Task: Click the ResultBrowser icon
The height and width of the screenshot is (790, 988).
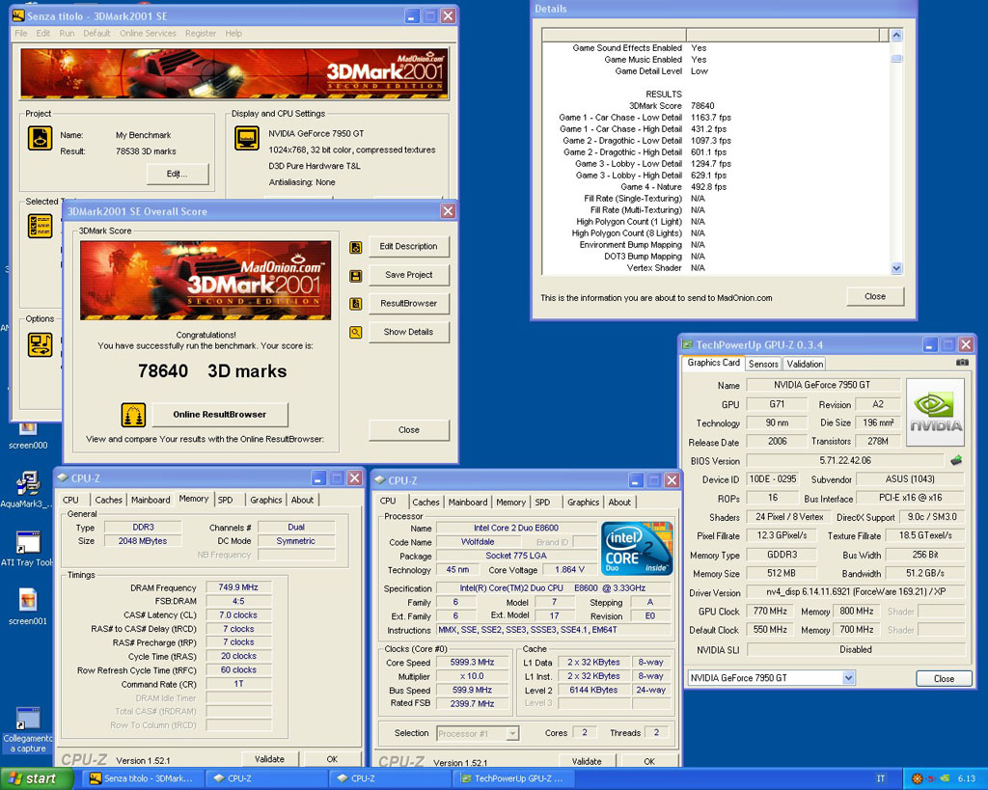Action: pos(356,304)
